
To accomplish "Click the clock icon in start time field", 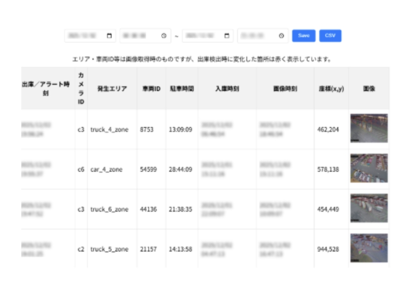I will (164, 36).
